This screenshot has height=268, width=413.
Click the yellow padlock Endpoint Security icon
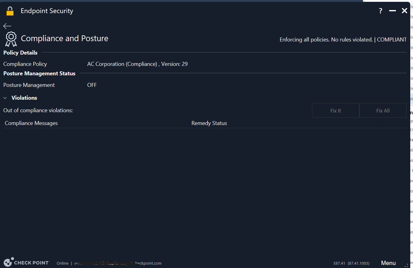click(10, 11)
